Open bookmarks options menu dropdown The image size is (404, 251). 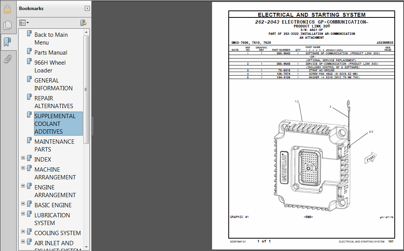(x=24, y=23)
